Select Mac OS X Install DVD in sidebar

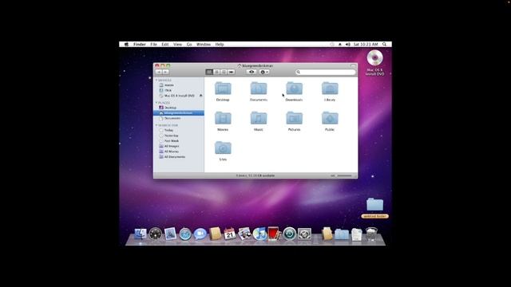[179, 96]
